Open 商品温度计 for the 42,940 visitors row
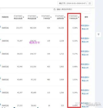Screen dimensions: 103x108 click(x=85, y=64)
